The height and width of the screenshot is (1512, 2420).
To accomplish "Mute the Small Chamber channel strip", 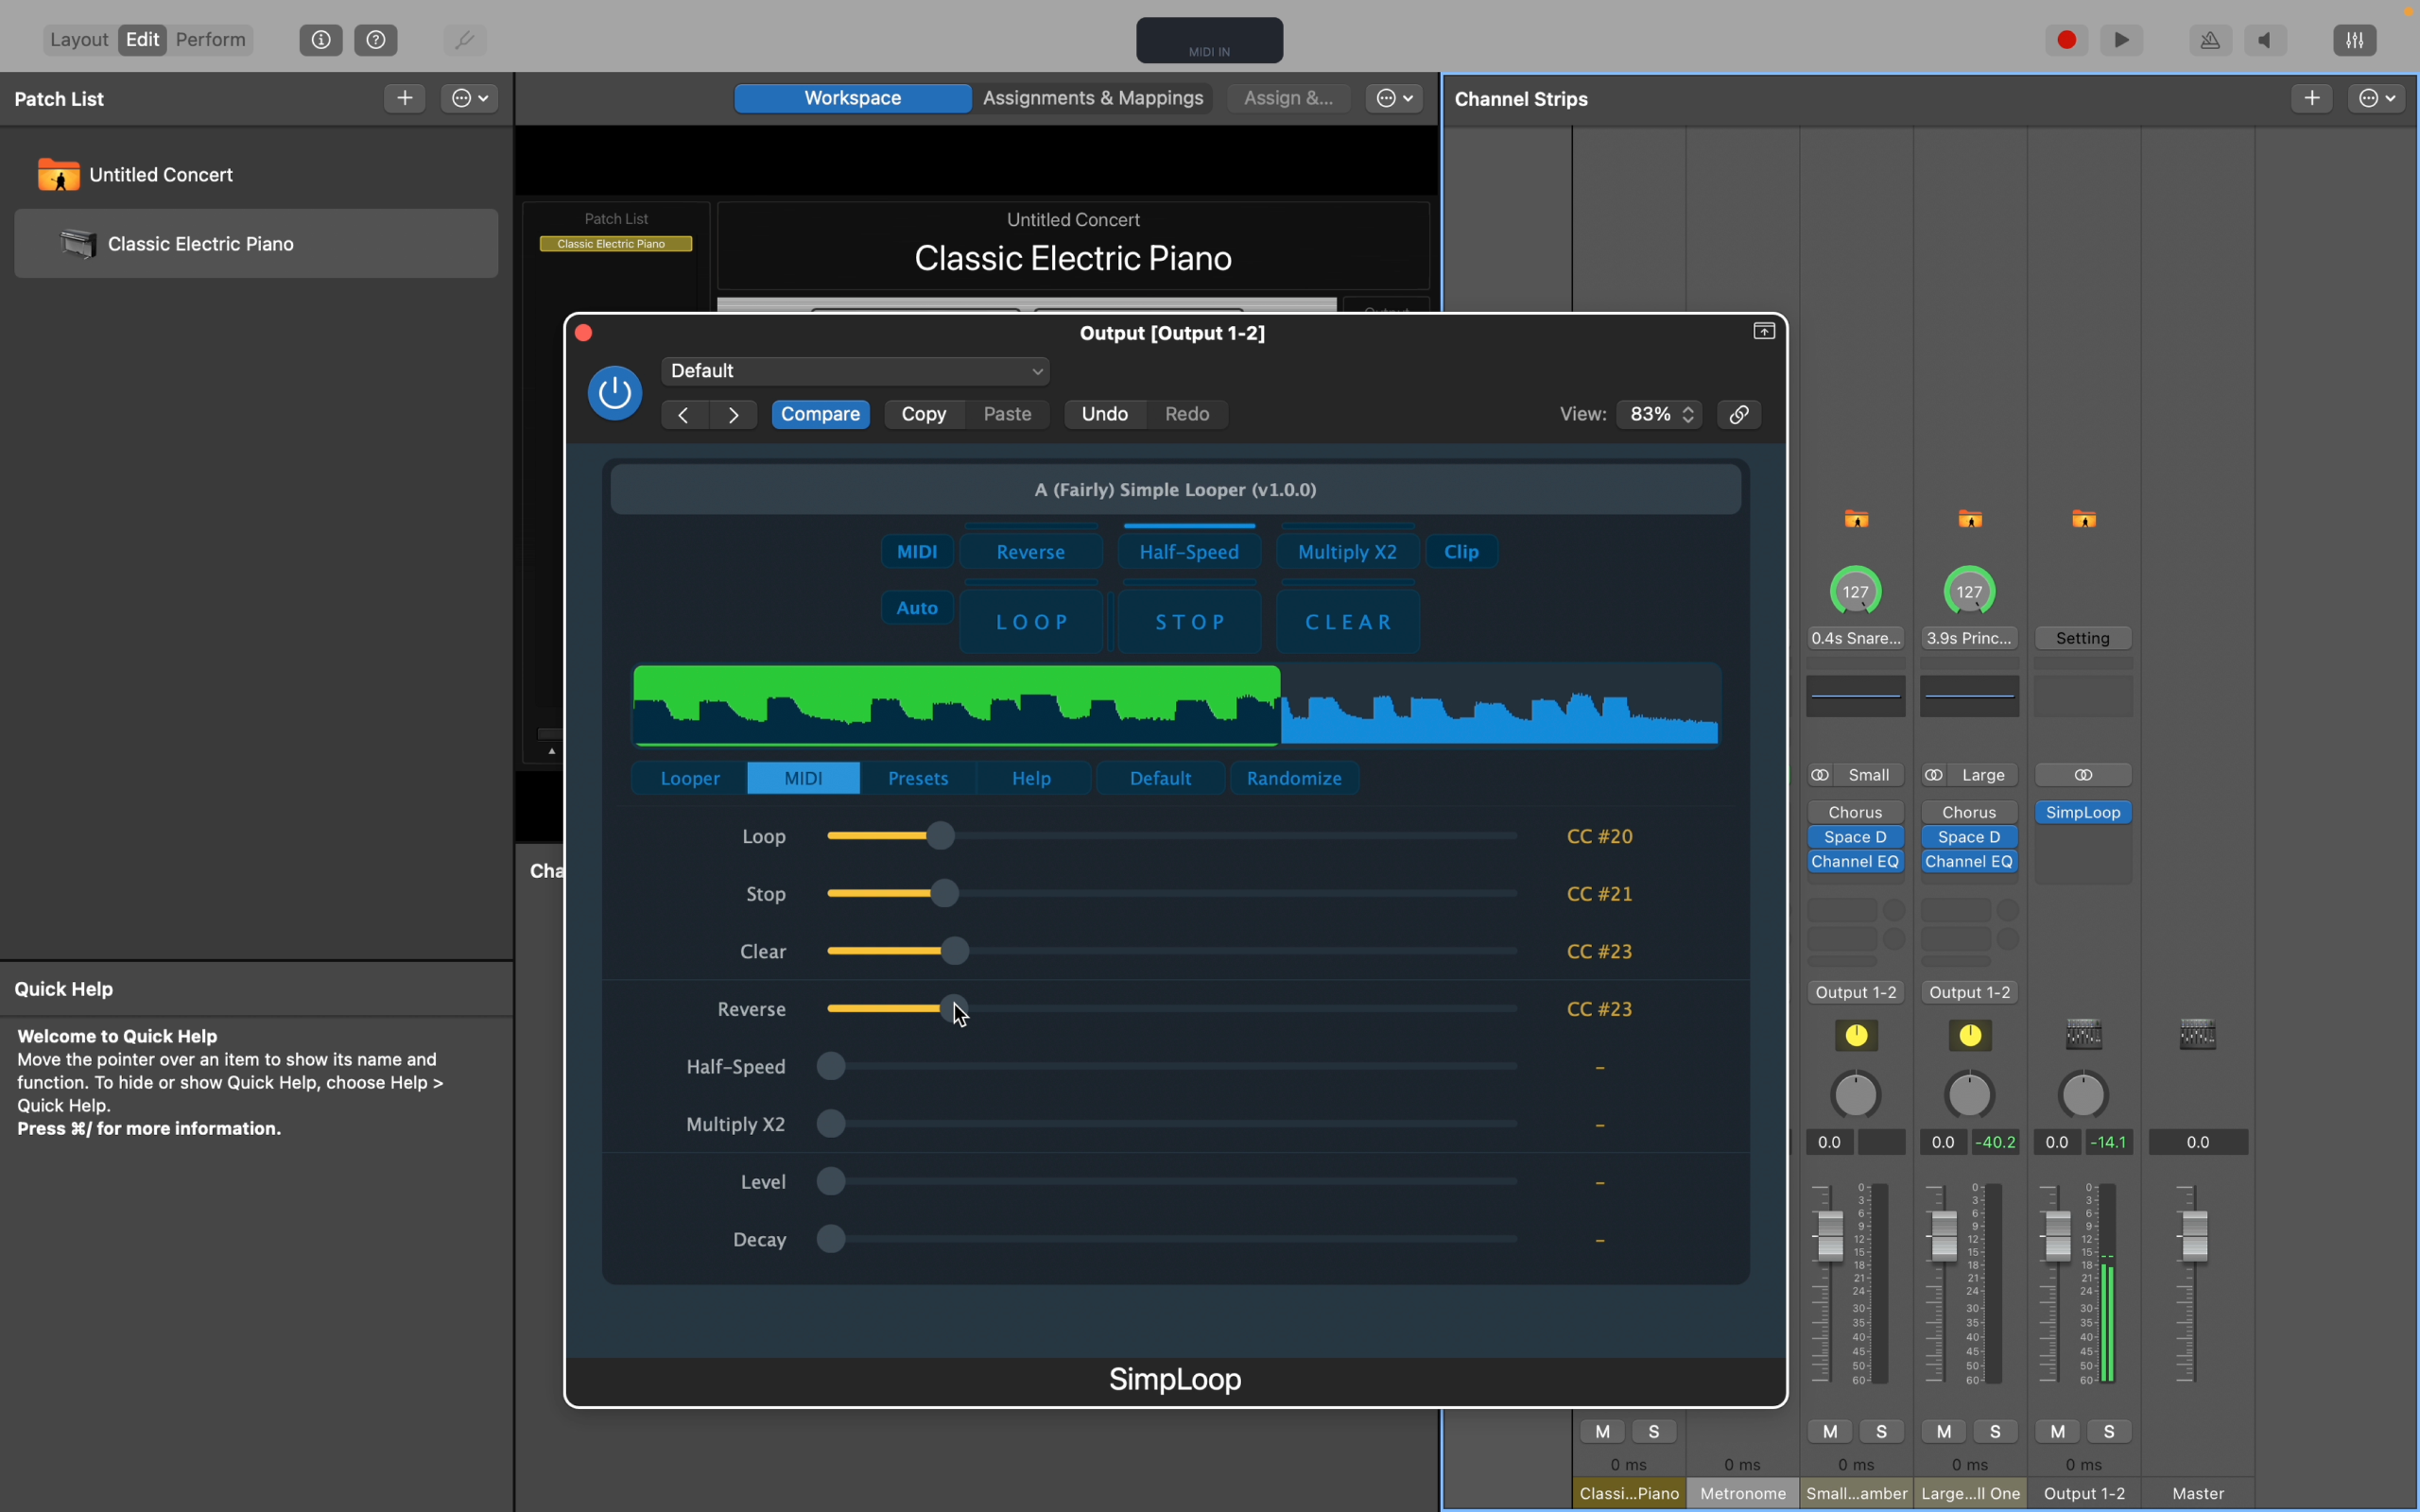I will click(x=1830, y=1432).
